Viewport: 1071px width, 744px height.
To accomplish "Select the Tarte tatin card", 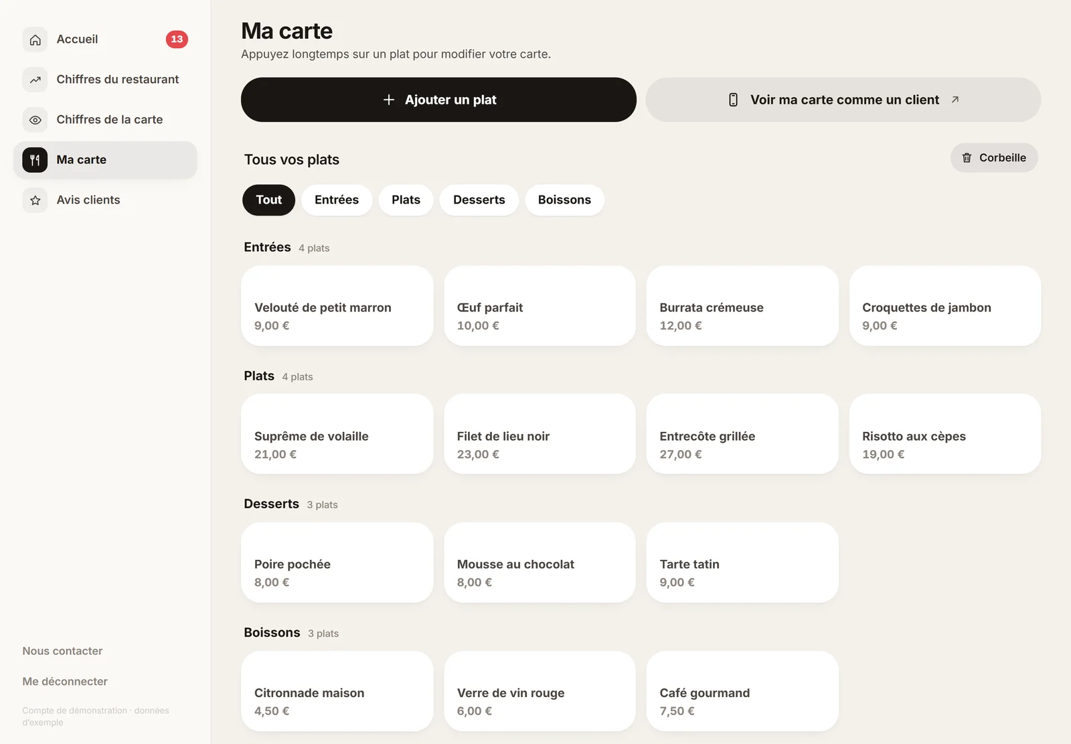I will pos(742,563).
